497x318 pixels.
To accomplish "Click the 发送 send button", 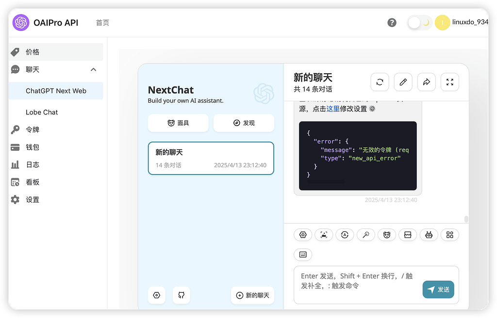I will (x=438, y=289).
